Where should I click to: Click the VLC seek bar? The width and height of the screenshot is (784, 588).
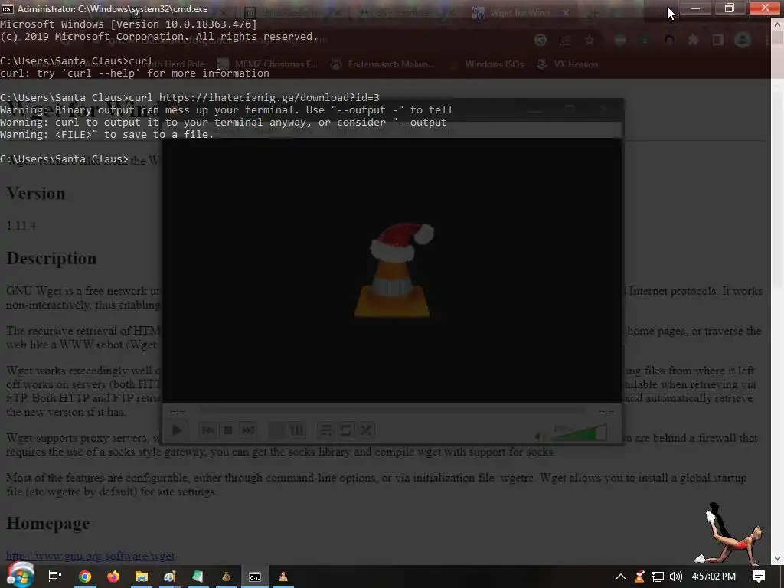(393, 410)
